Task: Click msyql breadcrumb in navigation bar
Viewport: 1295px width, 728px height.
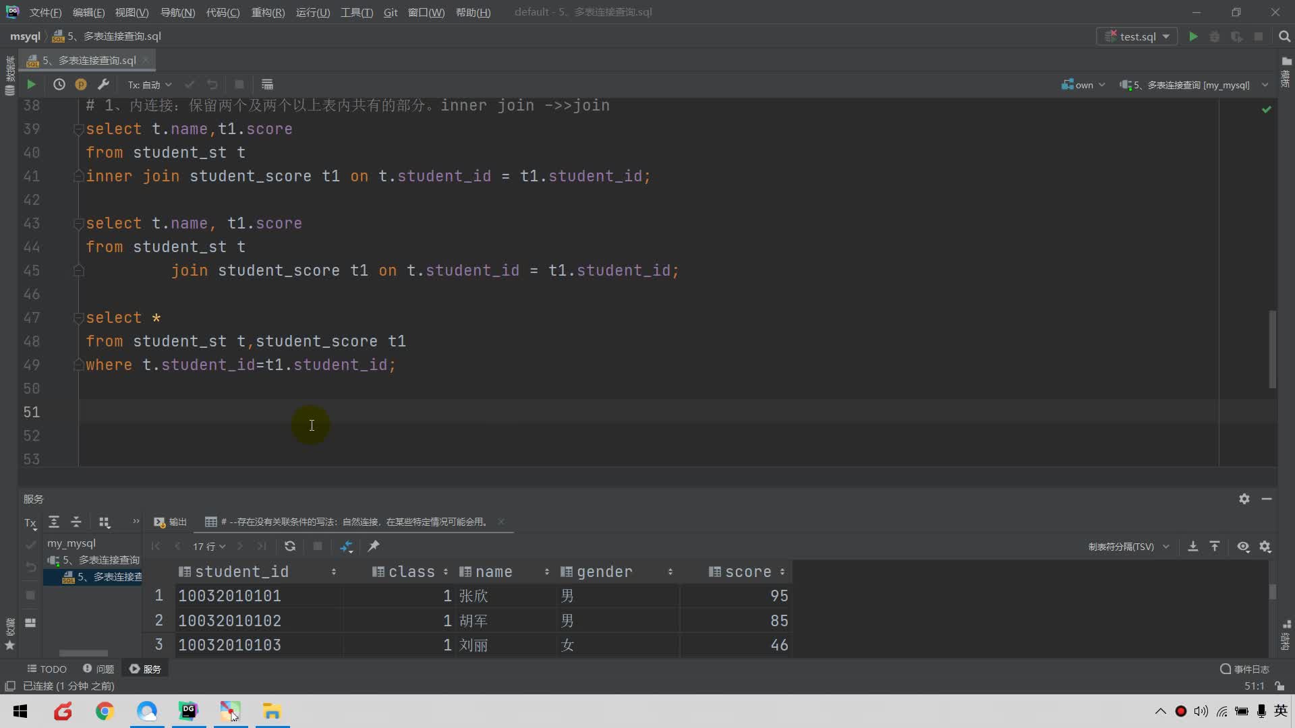Action: (25, 36)
